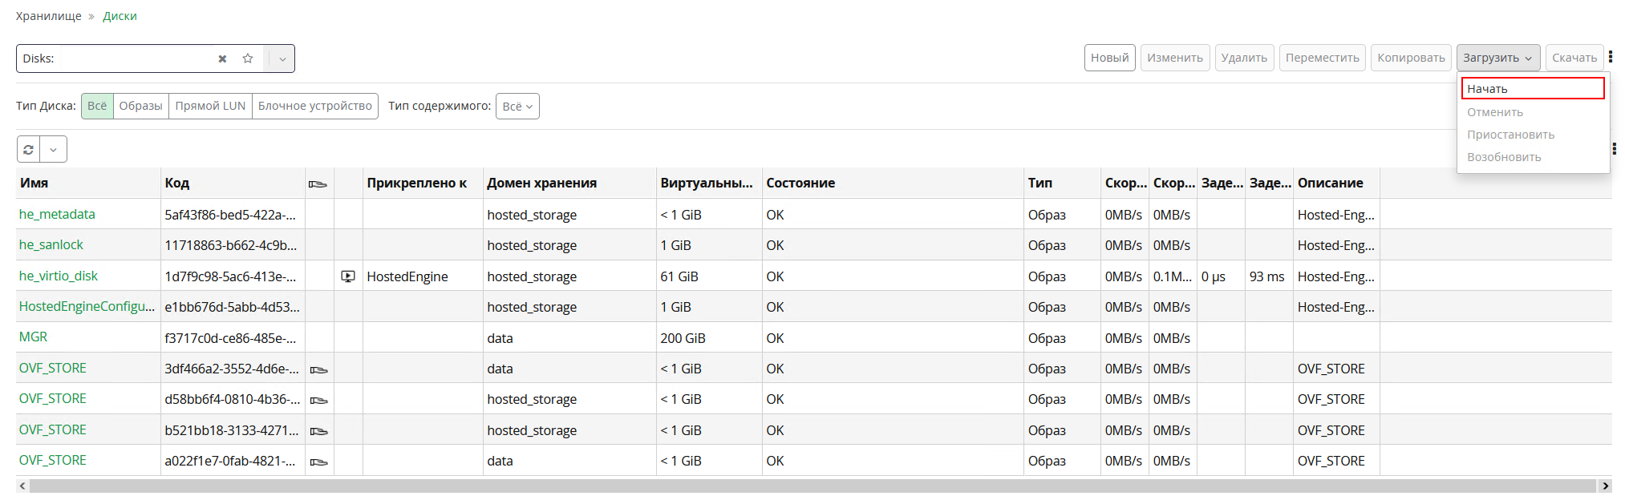This screenshot has height=504, width=1625.
Task: Select disk type filter Прямой LUN
Action: coord(210,106)
